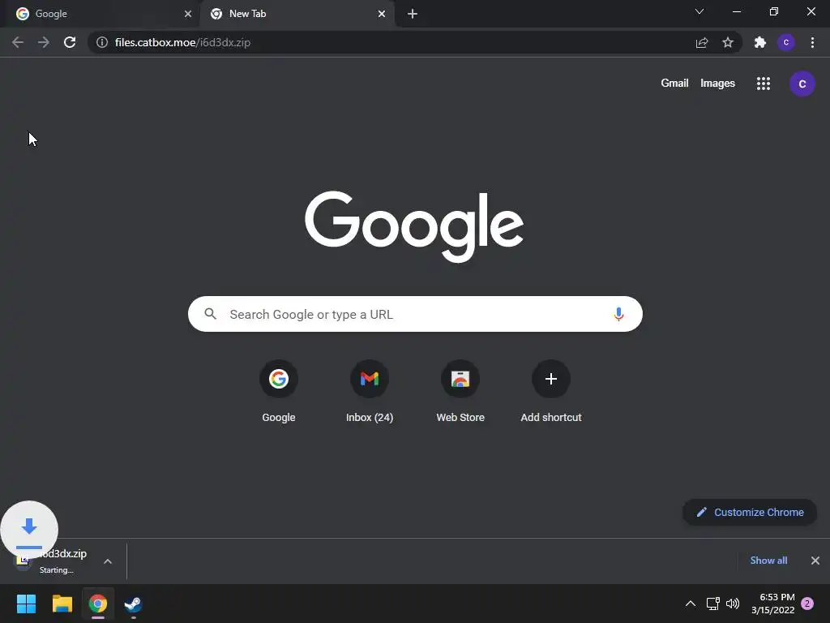Click the Google logo
Viewport: 830px width, 623px height.
pos(414,226)
